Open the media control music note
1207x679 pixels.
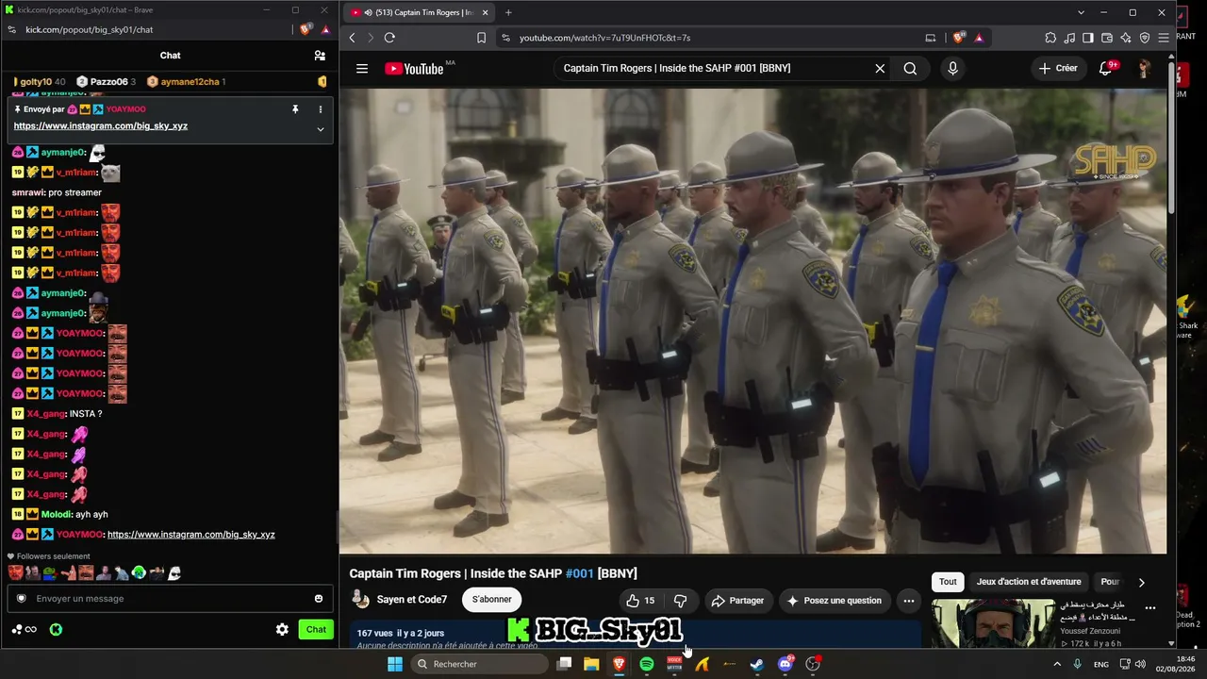coord(1069,38)
